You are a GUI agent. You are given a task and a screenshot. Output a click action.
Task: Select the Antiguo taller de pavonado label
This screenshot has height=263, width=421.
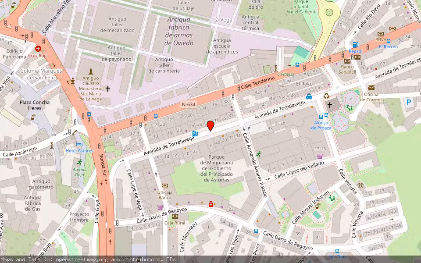117,53
